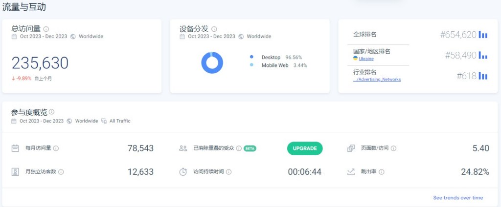Click the 国家/地区排名 label
The height and width of the screenshot is (207, 501).
pyautogui.click(x=372, y=51)
